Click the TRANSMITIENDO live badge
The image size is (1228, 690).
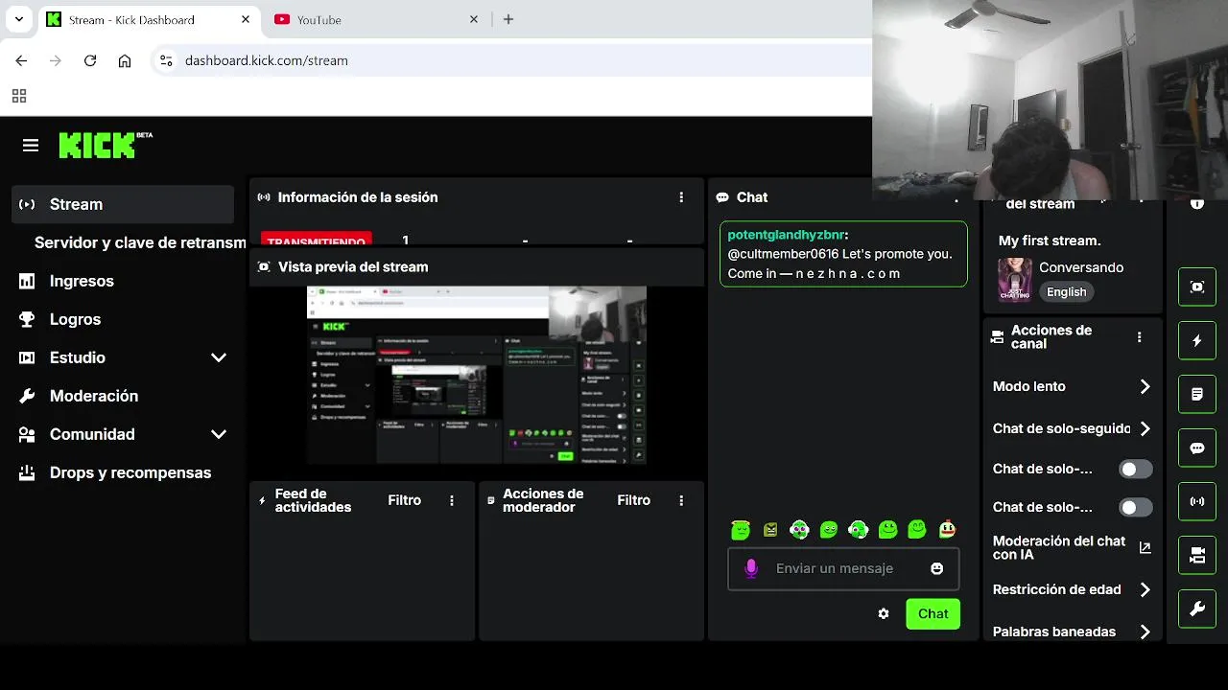point(316,240)
